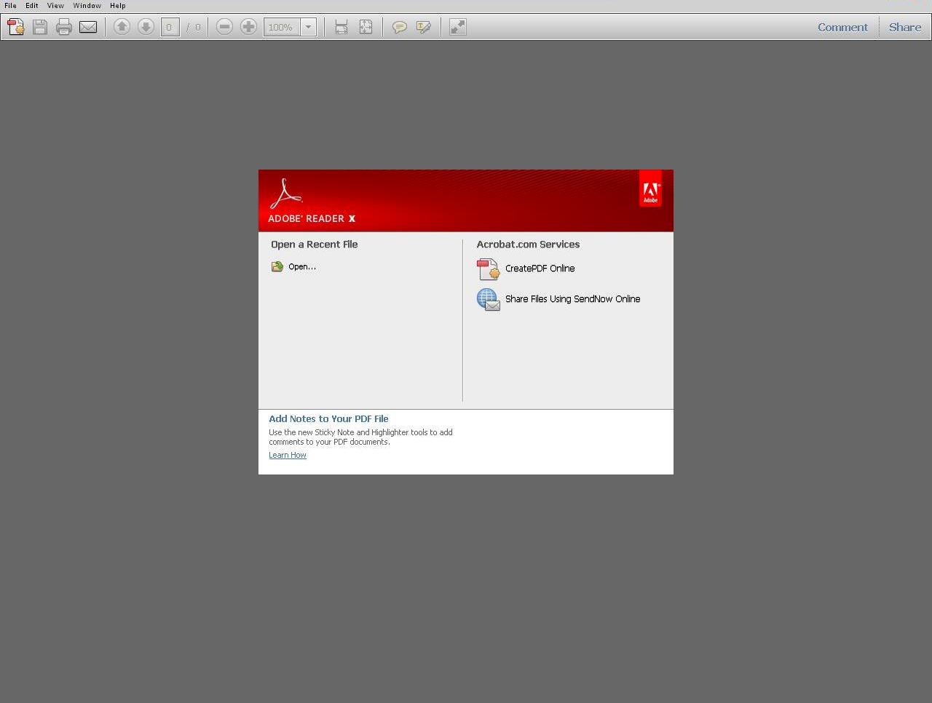Enter Reading Mode with the arrows icon
The height and width of the screenshot is (703, 932).
pos(457,27)
